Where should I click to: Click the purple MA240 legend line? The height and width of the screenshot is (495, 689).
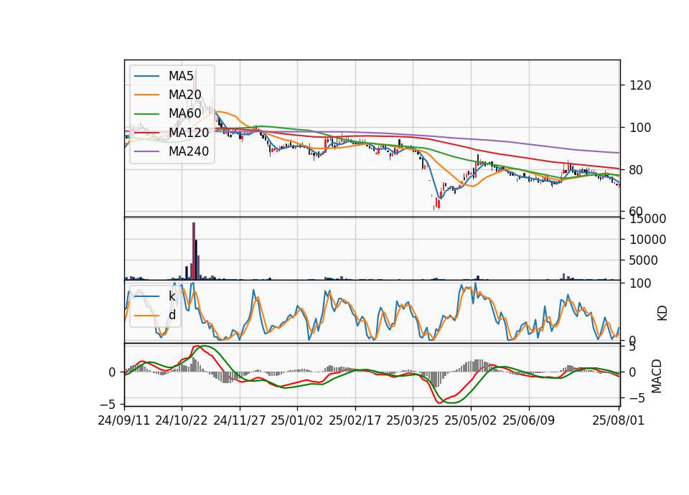pyautogui.click(x=146, y=151)
